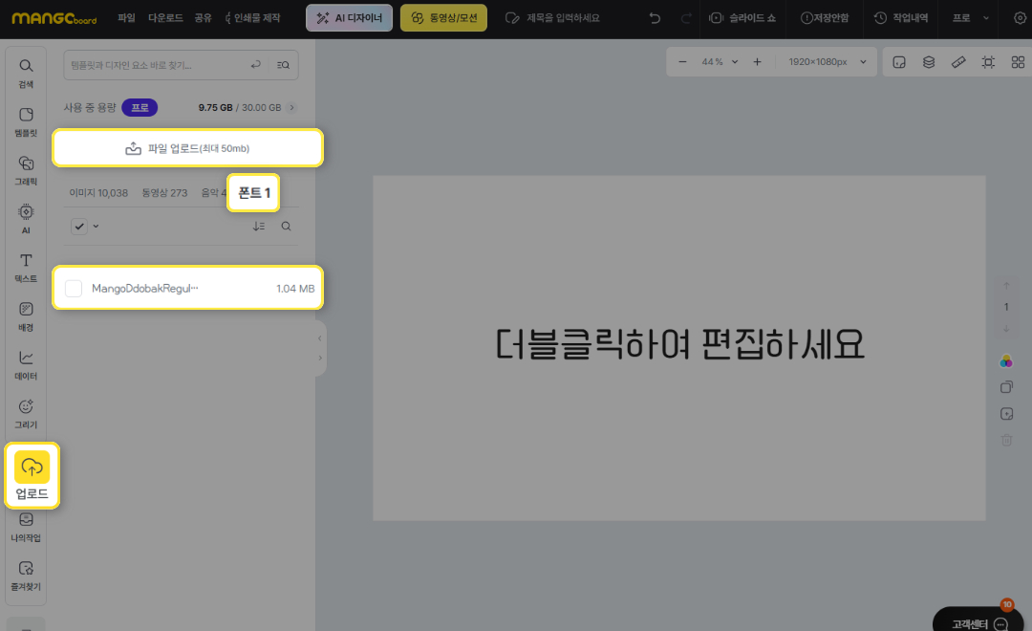
Task: Open the slide color palette swatch
Action: pos(1005,361)
